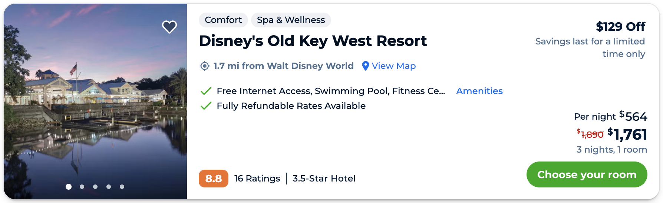663x203 pixels.
Task: Click the map pin icon
Action: (x=365, y=66)
